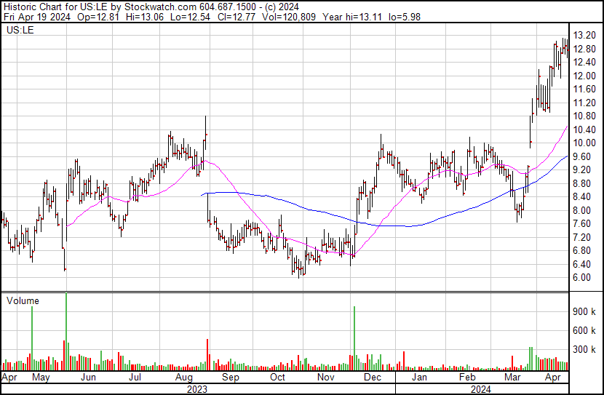Viewport: 604px width, 395px height.
Task: Click the Jun month label
Action: (x=88, y=377)
